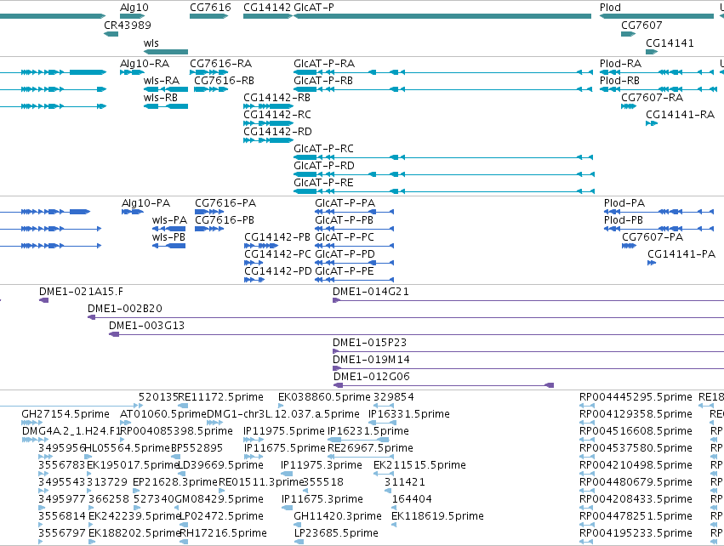
Task: Select clone DME1-012G06 label
Action: (x=371, y=377)
